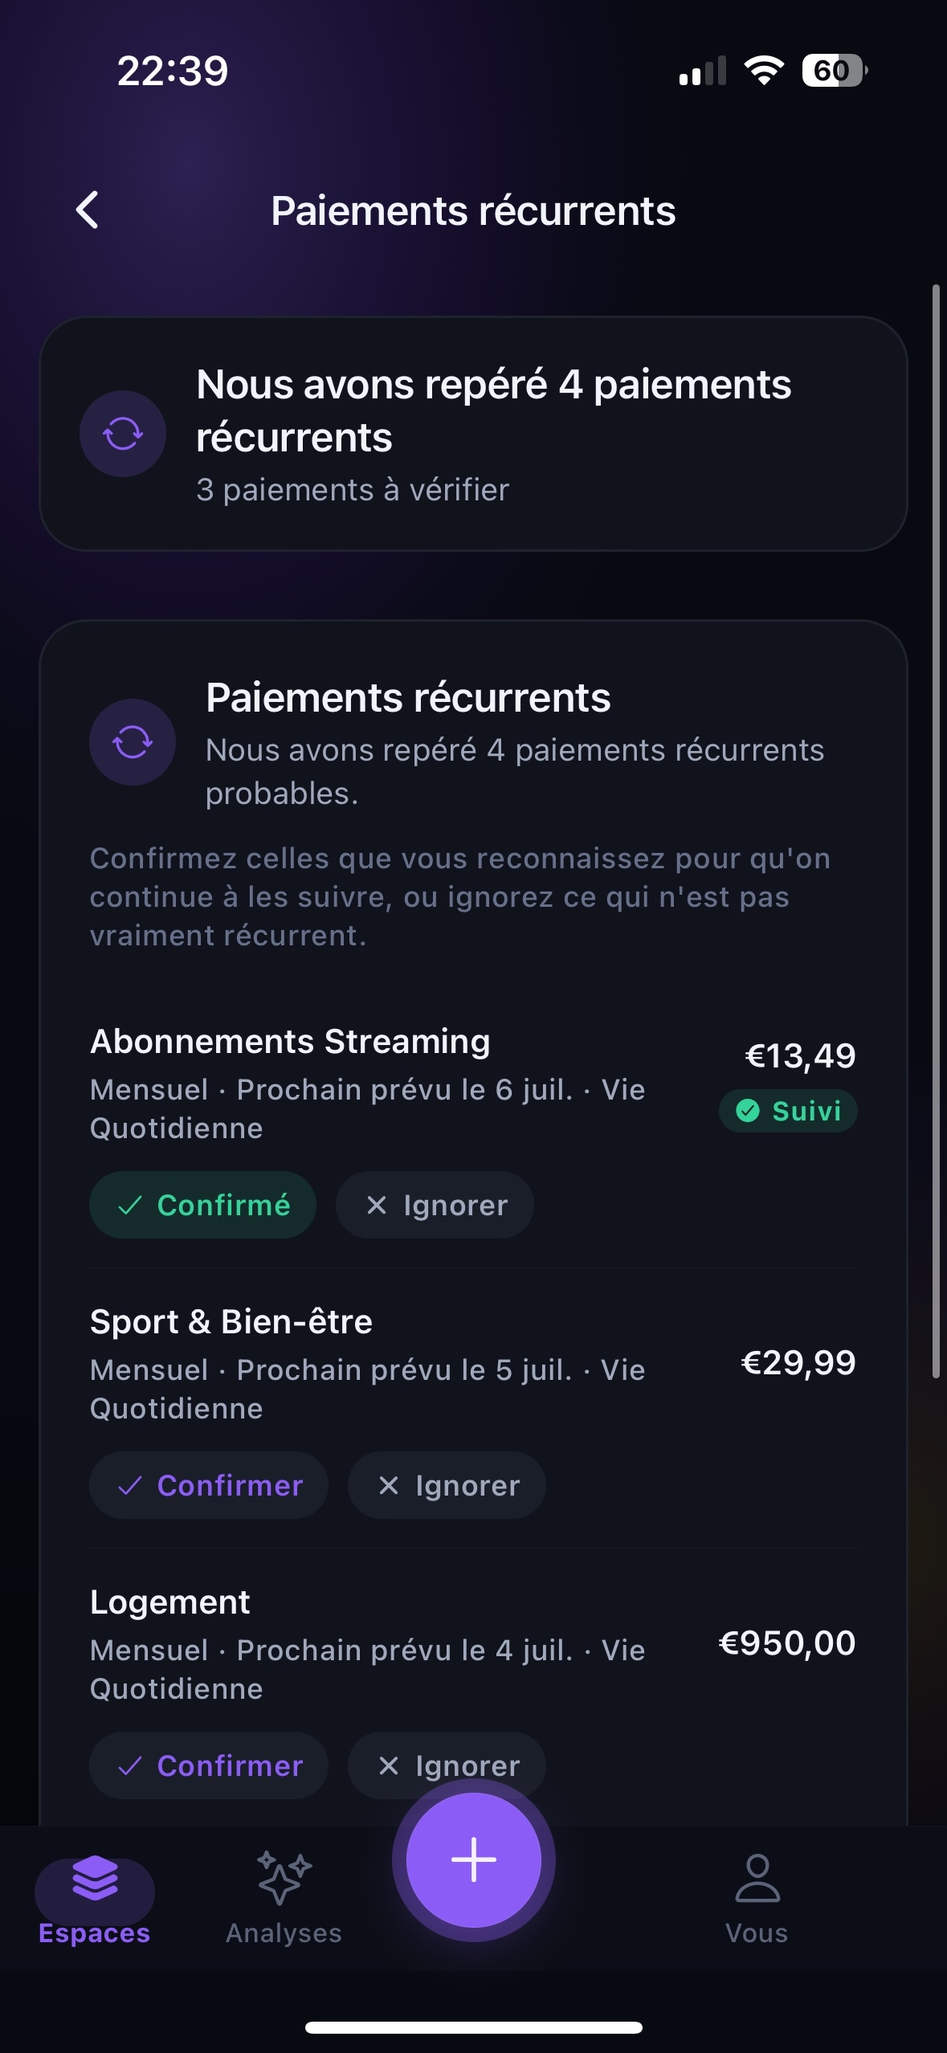Toggle Confirmé on Abonnements Streaming

point(202,1205)
